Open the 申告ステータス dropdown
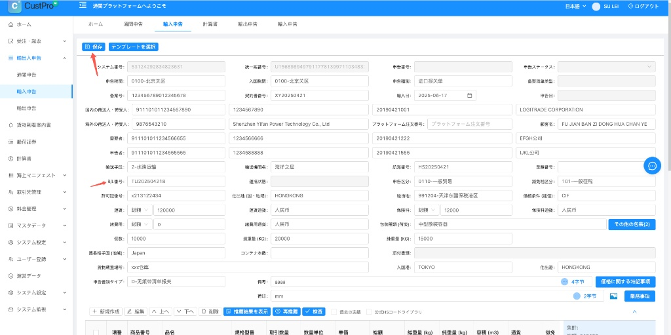671x335 pixels. pyautogui.click(x=606, y=67)
